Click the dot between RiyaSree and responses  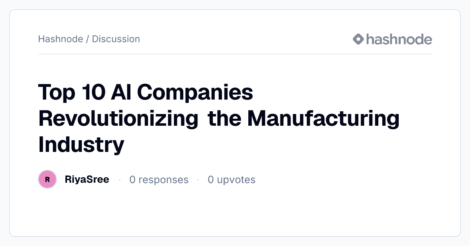(119, 180)
